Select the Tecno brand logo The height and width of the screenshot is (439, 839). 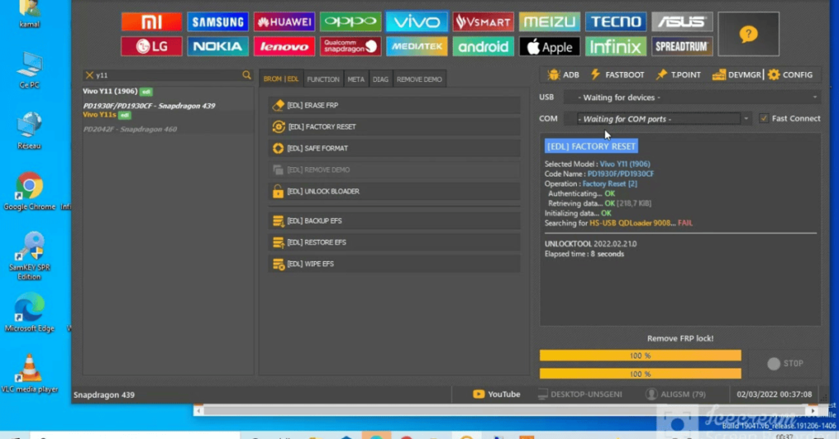click(616, 22)
